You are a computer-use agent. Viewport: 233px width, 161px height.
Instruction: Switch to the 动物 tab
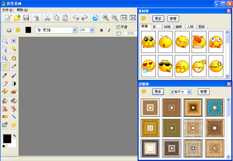point(167,27)
